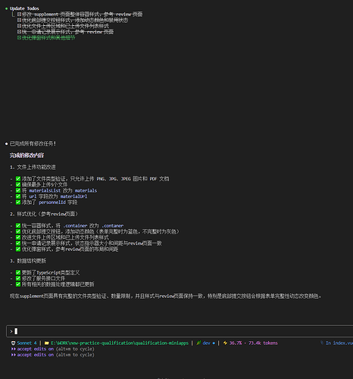Click the dev branch name
The width and height of the screenshot is (353, 379).
[x=206, y=343]
